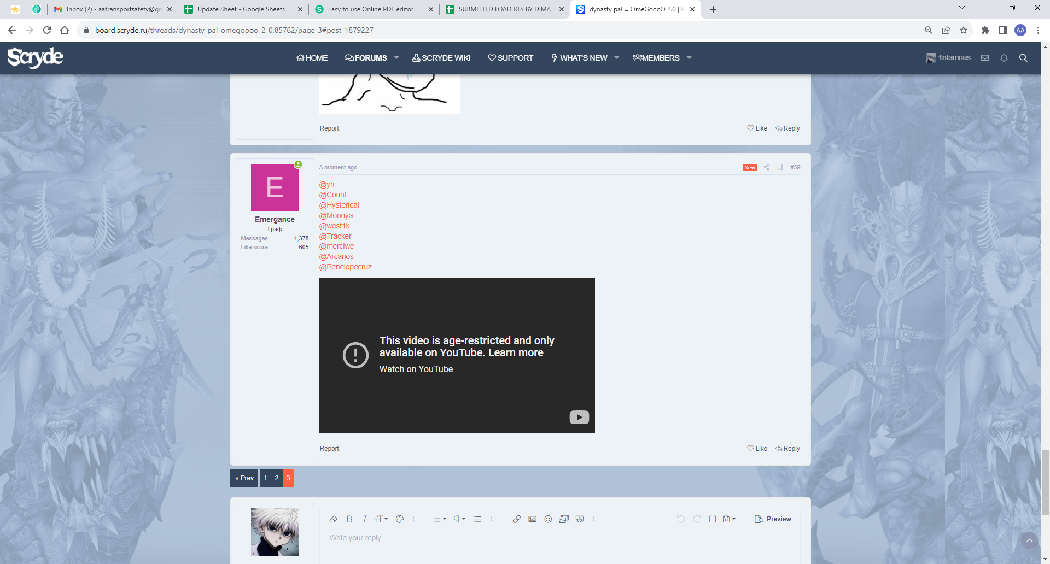Open the notifications bell icon

coord(1004,58)
